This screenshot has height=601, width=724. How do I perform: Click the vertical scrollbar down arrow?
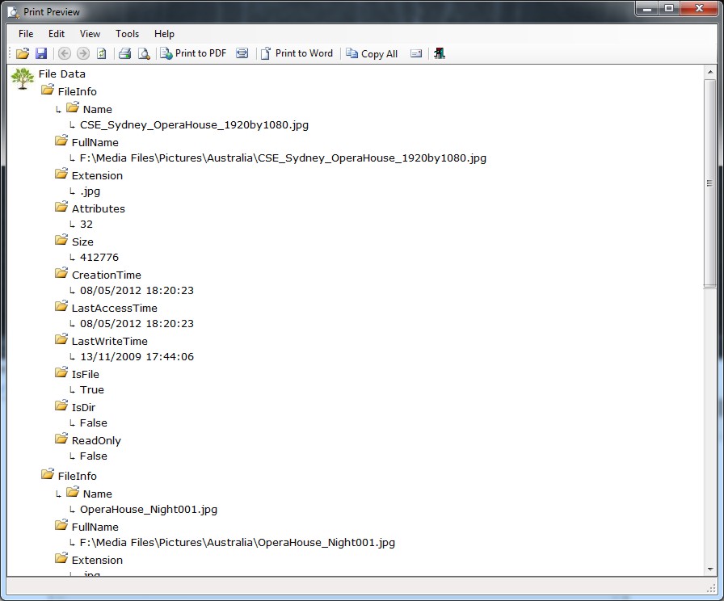(x=709, y=569)
